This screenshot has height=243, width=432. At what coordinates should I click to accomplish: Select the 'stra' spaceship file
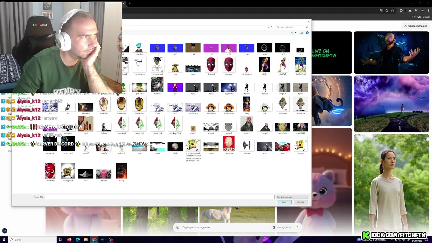point(86,175)
